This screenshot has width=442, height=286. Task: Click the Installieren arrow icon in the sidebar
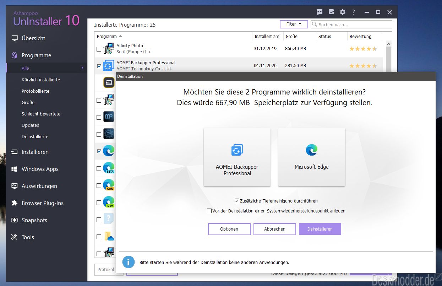(x=15, y=152)
